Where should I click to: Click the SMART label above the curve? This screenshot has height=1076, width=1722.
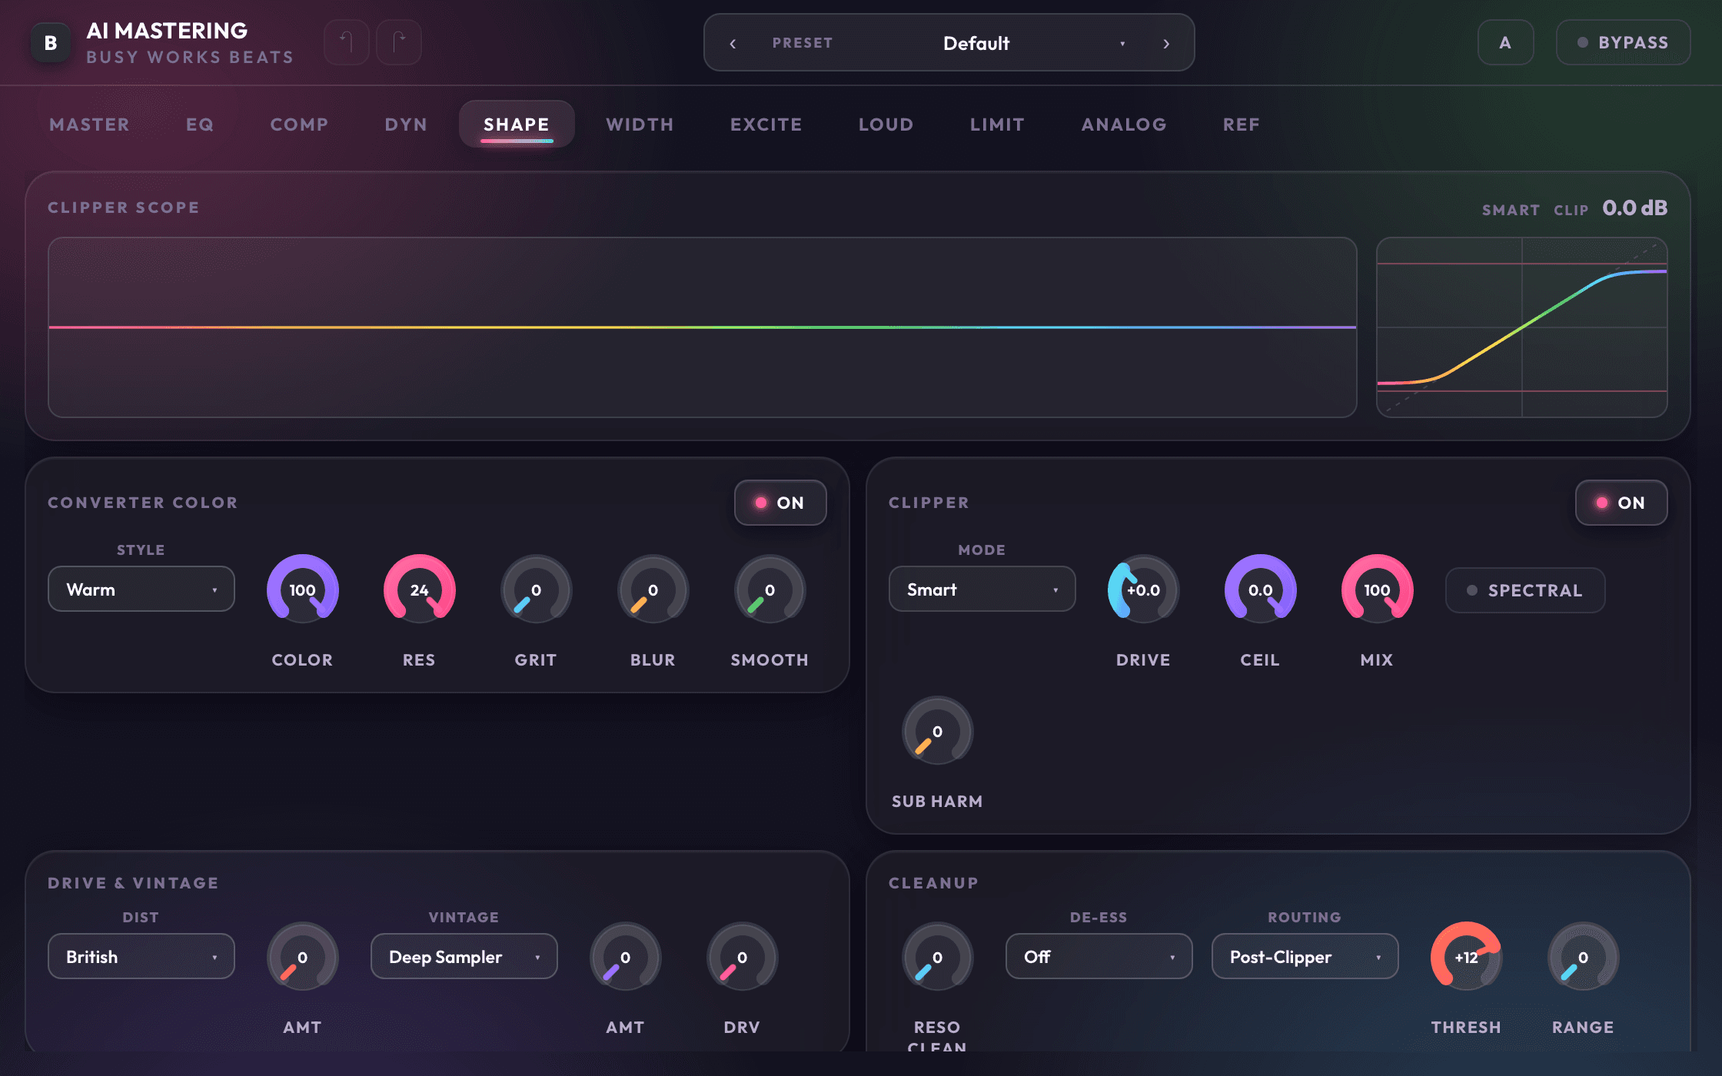pyautogui.click(x=1511, y=210)
